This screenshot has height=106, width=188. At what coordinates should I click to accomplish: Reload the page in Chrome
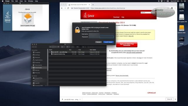tap(68, 8)
